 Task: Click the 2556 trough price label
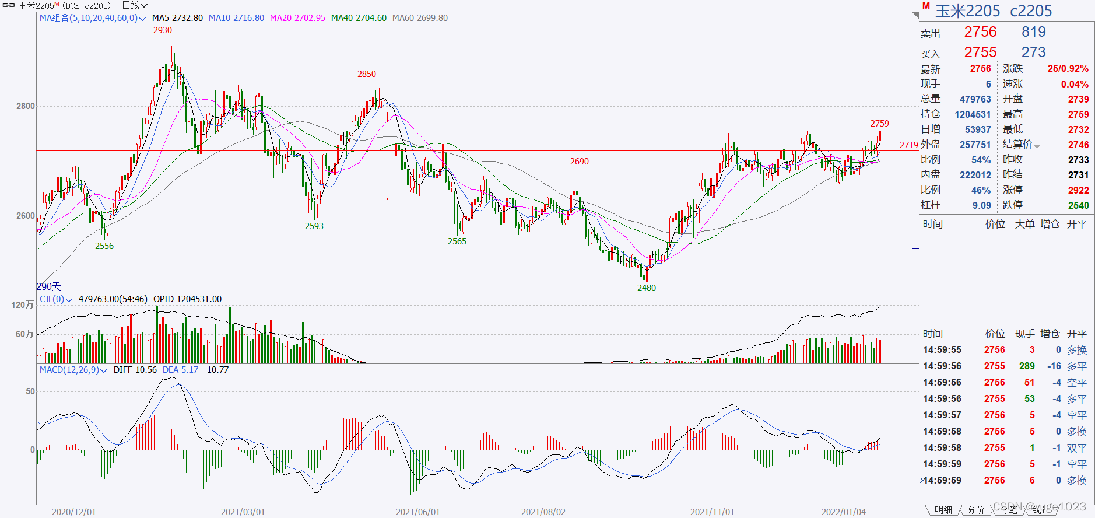104,246
